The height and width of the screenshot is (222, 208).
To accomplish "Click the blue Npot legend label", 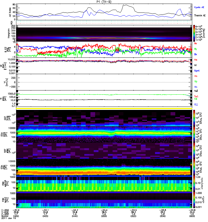I will [x=197, y=71].
